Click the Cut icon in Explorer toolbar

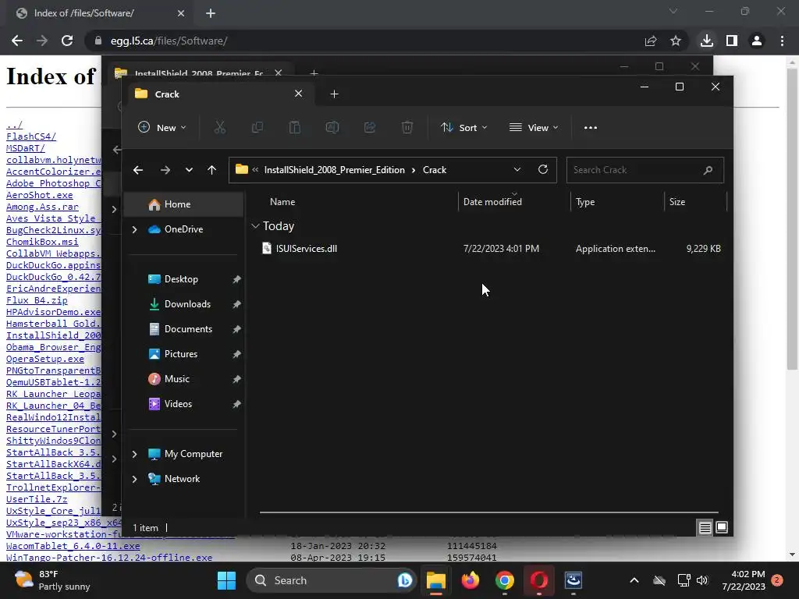219,127
